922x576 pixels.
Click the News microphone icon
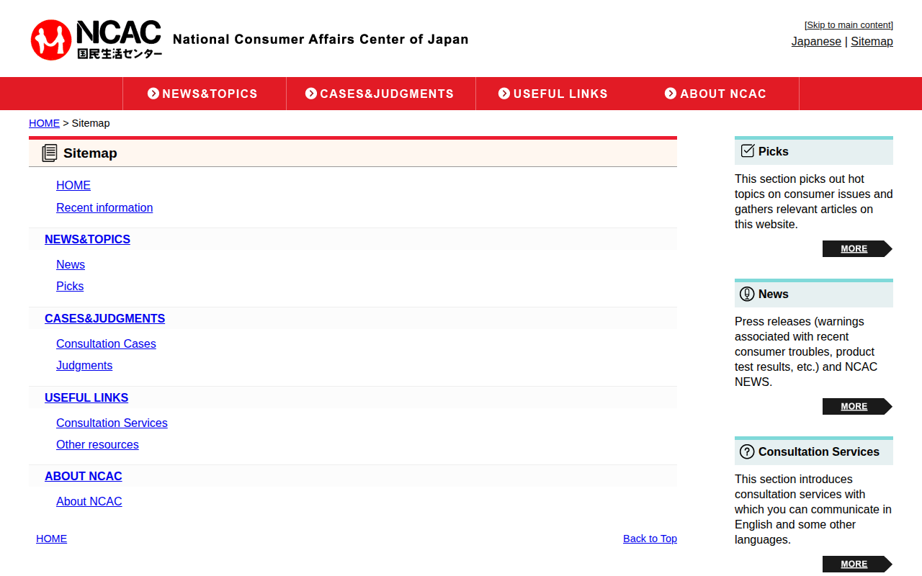click(x=747, y=294)
